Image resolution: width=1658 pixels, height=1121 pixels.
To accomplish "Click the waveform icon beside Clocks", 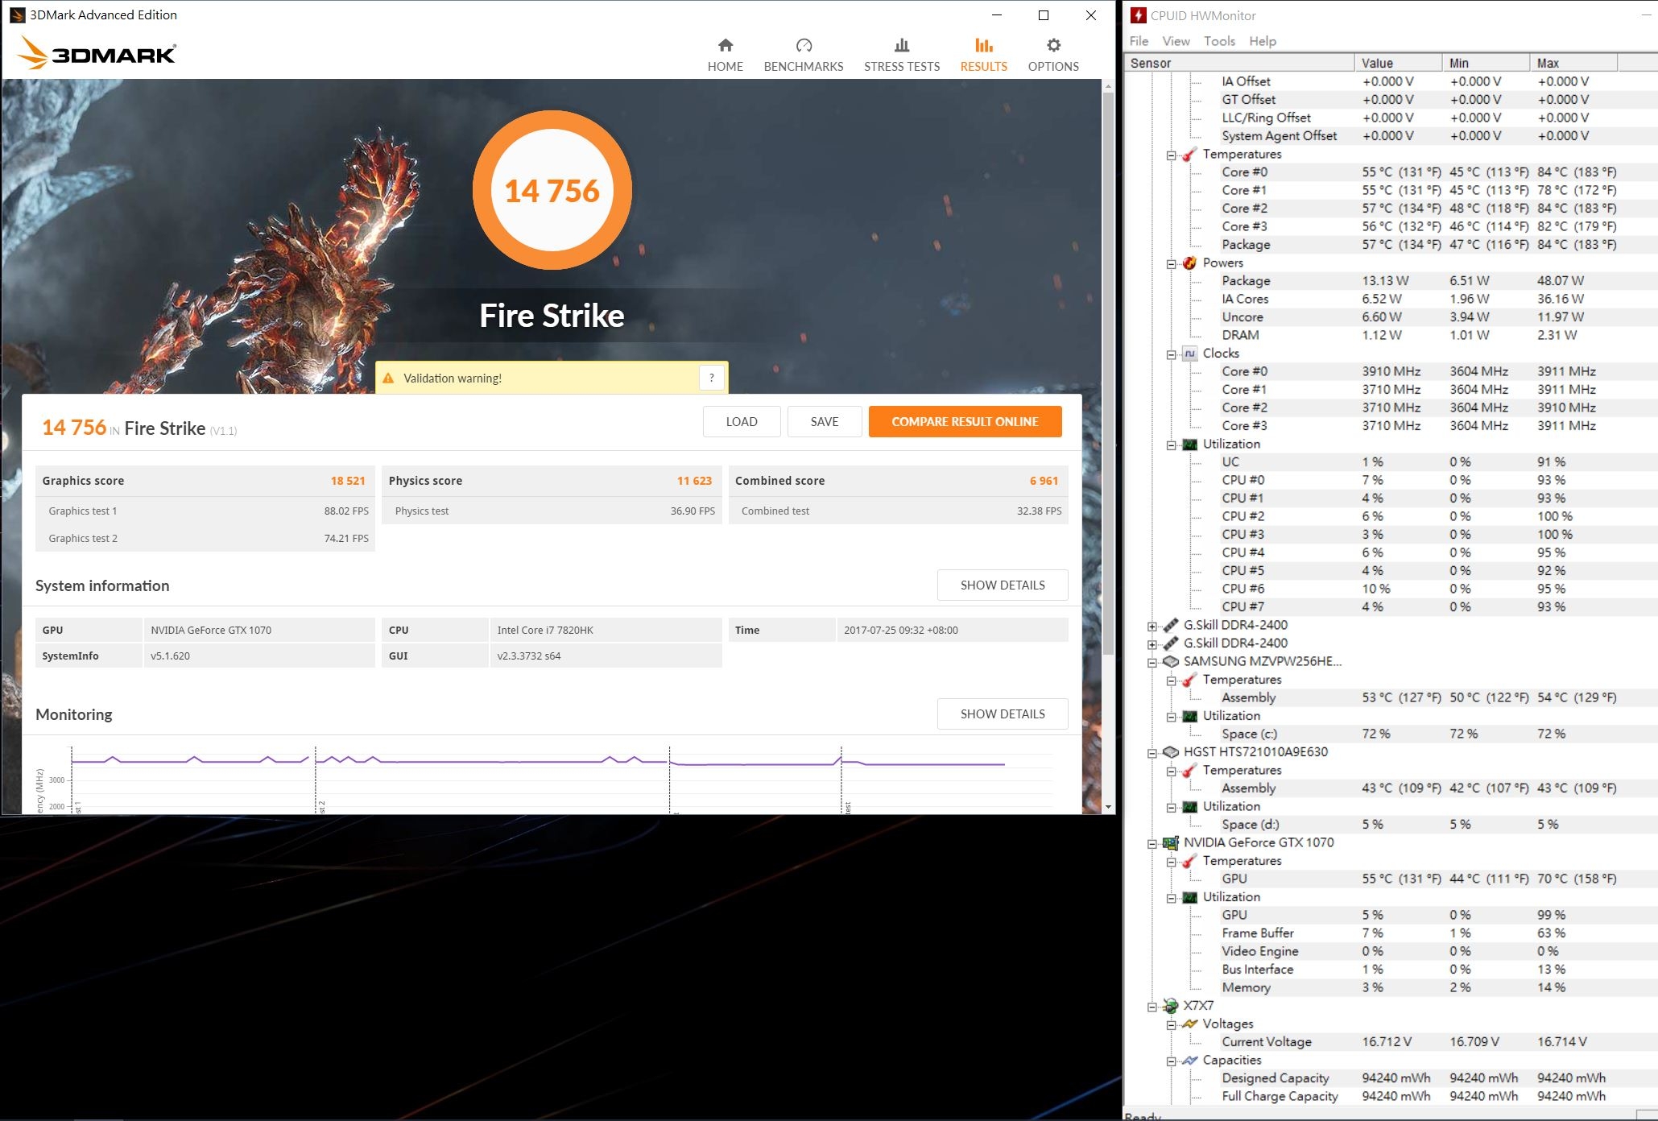I will (1189, 354).
